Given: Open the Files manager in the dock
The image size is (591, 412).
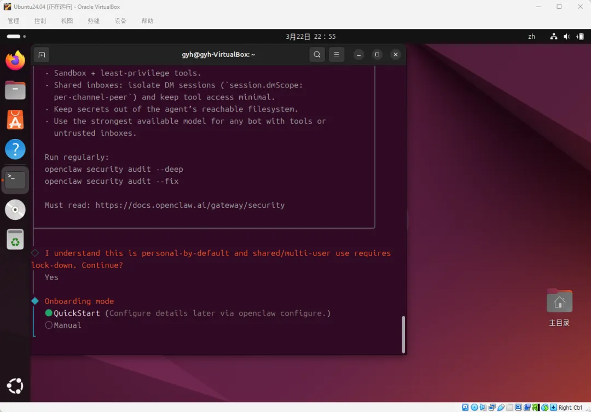Looking at the screenshot, I should [15, 90].
